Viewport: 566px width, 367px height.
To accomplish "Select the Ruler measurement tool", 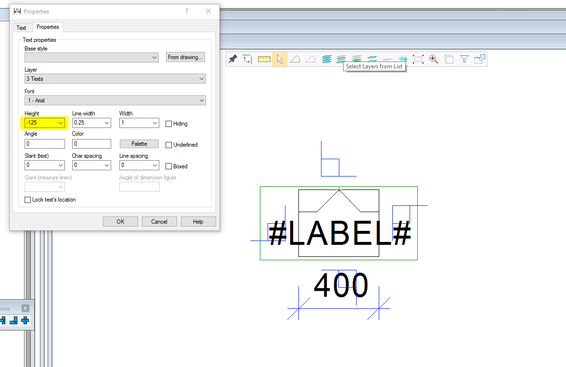I will pyautogui.click(x=264, y=59).
